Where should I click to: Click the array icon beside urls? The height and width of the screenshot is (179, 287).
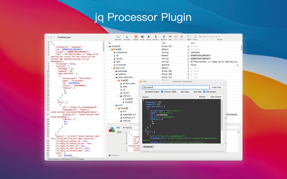[117, 105]
